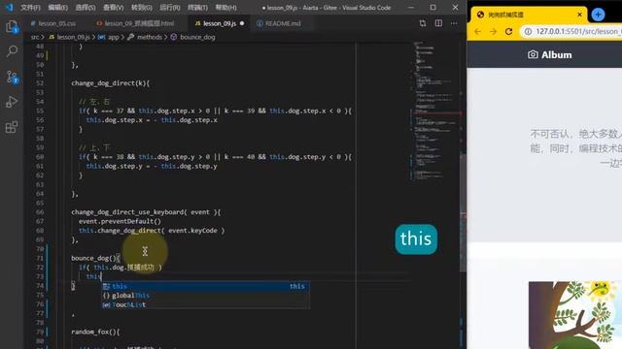
Task: Open the Explorer view in activity bar
Action: click(x=12, y=27)
